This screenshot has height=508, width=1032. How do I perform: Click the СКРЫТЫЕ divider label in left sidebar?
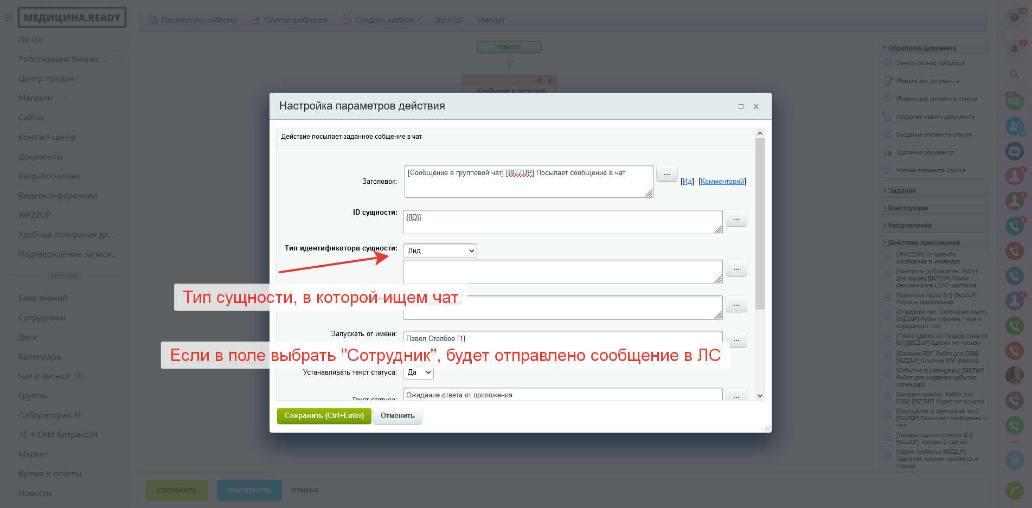click(65, 276)
